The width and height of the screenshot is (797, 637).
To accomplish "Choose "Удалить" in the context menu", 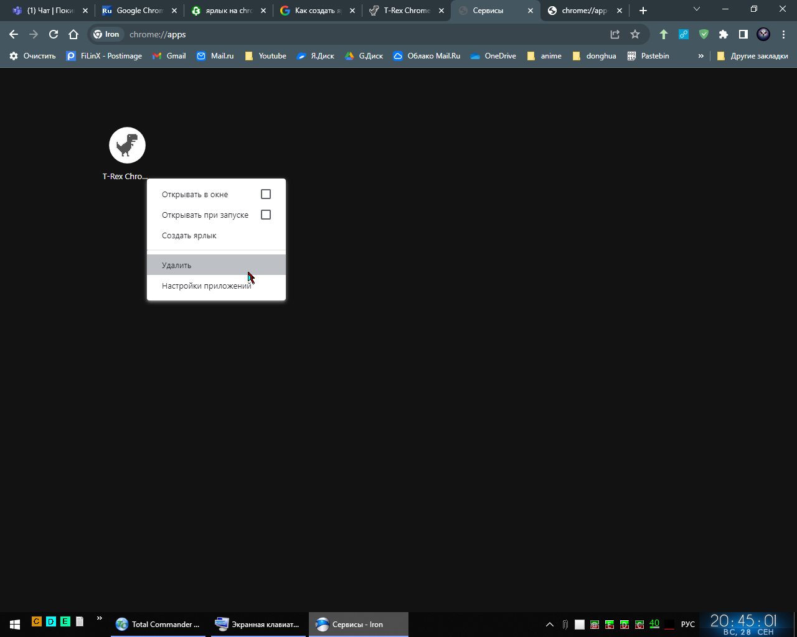I will click(x=177, y=265).
